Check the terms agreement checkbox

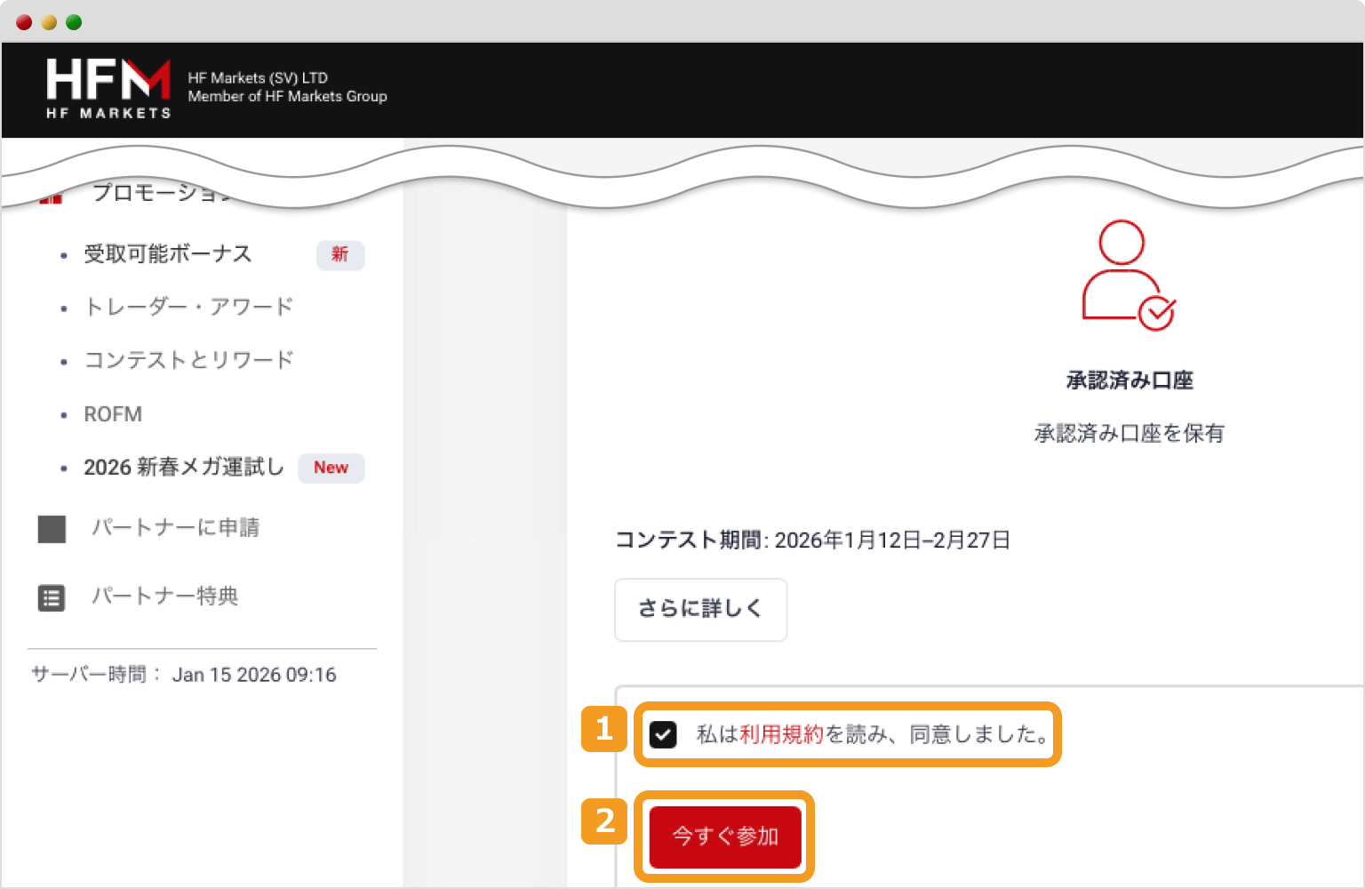coord(662,734)
